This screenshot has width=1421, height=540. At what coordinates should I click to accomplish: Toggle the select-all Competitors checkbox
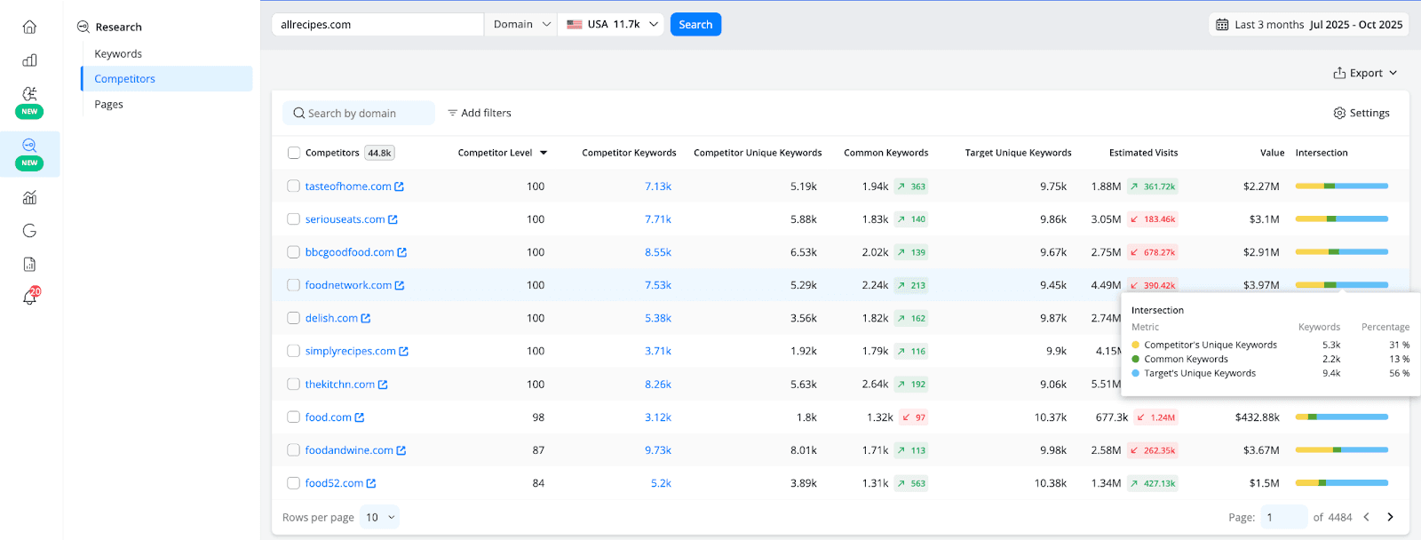coord(294,153)
